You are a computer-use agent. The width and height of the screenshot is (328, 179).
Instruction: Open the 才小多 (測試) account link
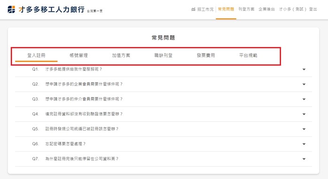[x=292, y=9]
